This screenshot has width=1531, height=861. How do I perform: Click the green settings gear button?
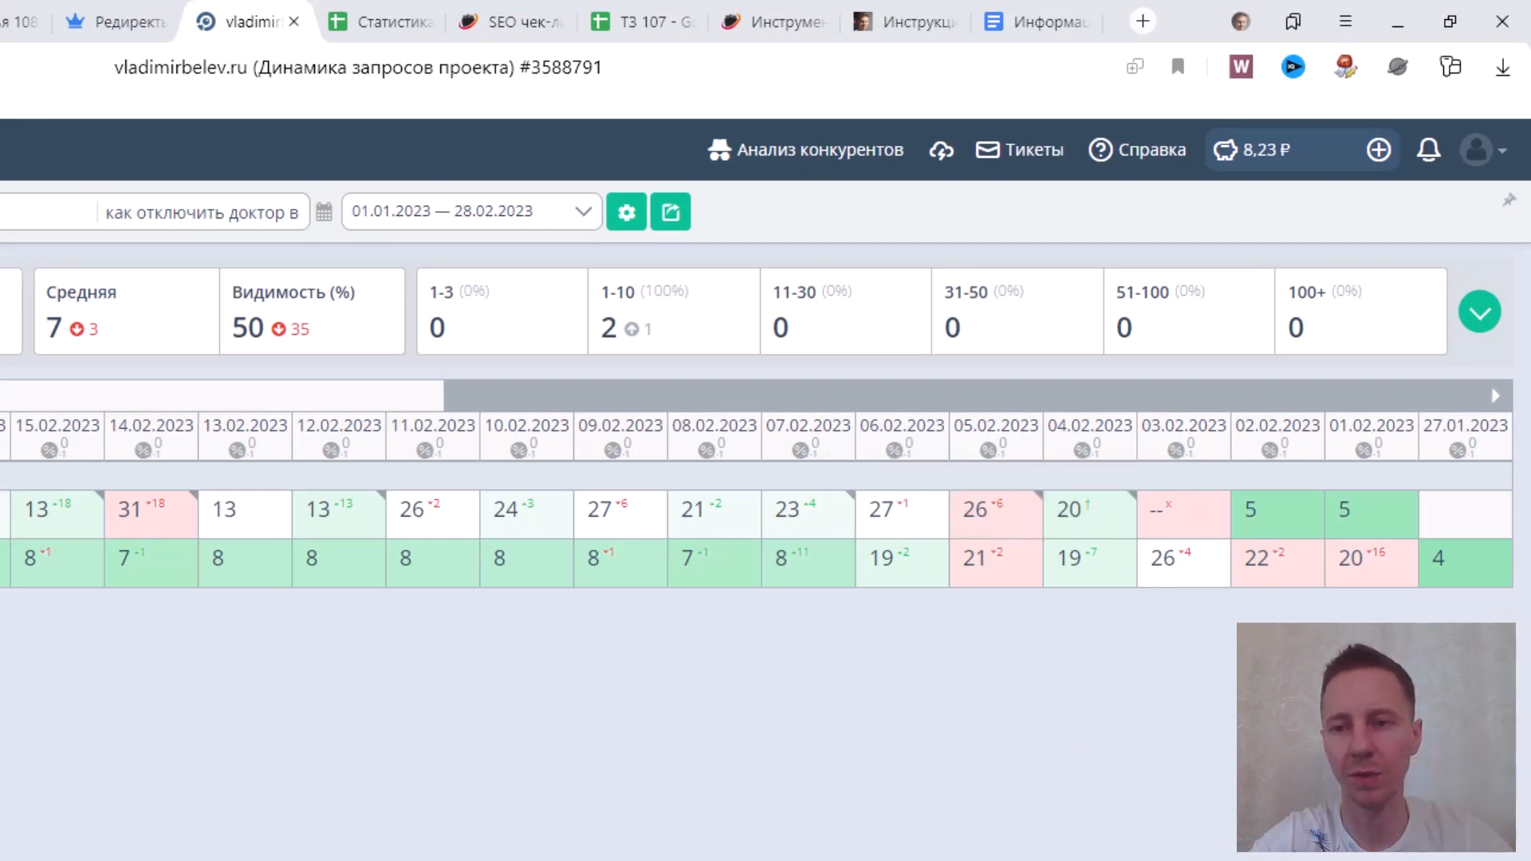pos(626,212)
